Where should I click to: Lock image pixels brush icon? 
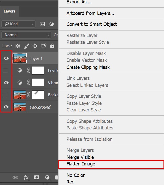click(x=27, y=46)
